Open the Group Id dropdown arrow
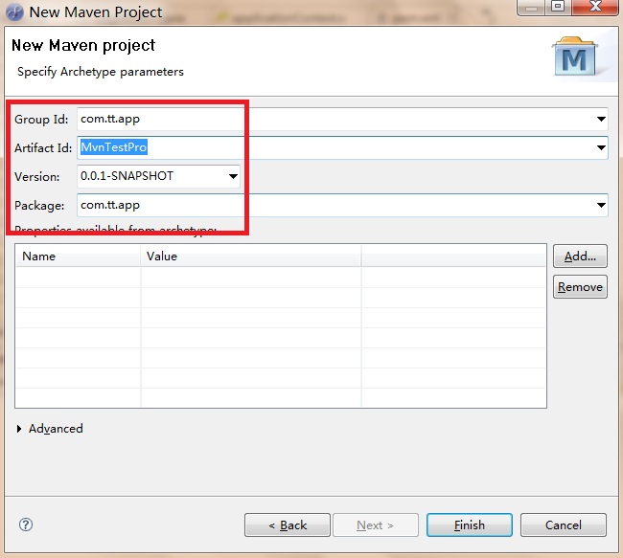Image resolution: width=623 pixels, height=558 pixels. 601,119
